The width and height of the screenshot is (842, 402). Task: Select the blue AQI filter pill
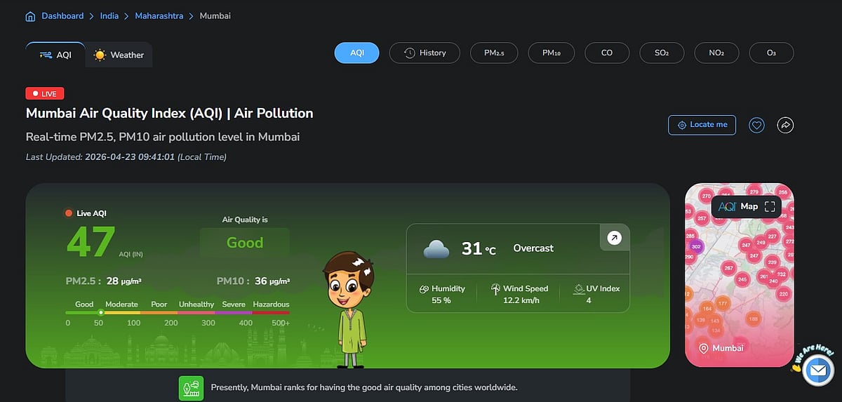tap(356, 53)
